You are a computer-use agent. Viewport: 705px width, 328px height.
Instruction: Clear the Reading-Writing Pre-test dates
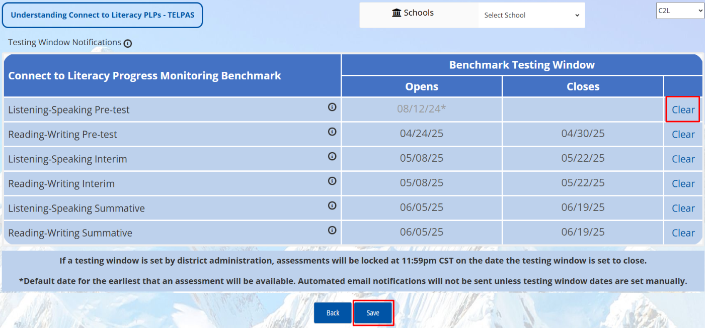pos(683,134)
